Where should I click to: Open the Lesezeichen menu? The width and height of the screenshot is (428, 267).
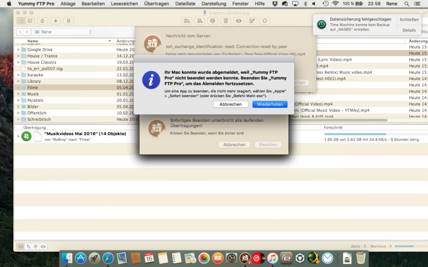[124, 4]
